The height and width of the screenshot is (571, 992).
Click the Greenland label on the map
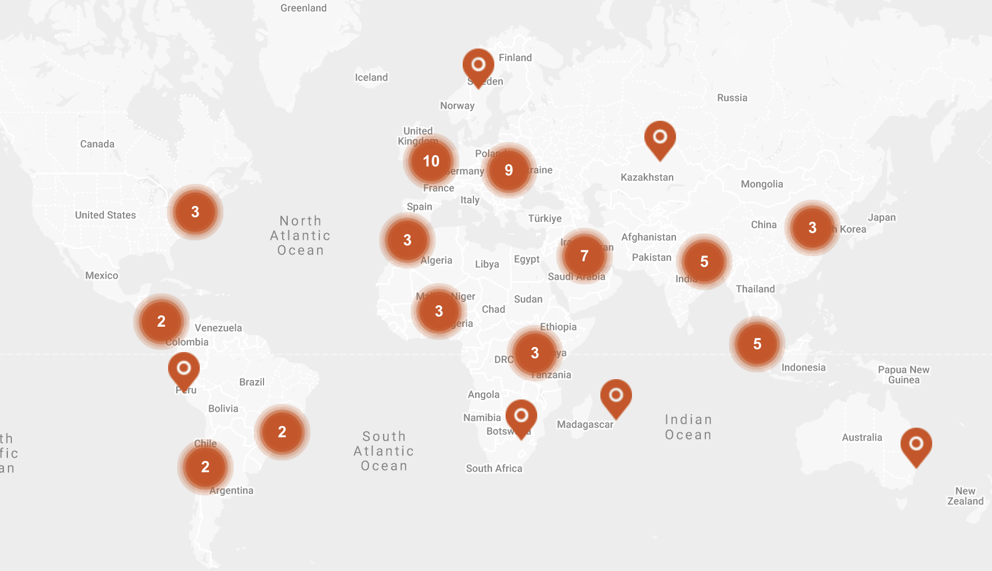(304, 8)
